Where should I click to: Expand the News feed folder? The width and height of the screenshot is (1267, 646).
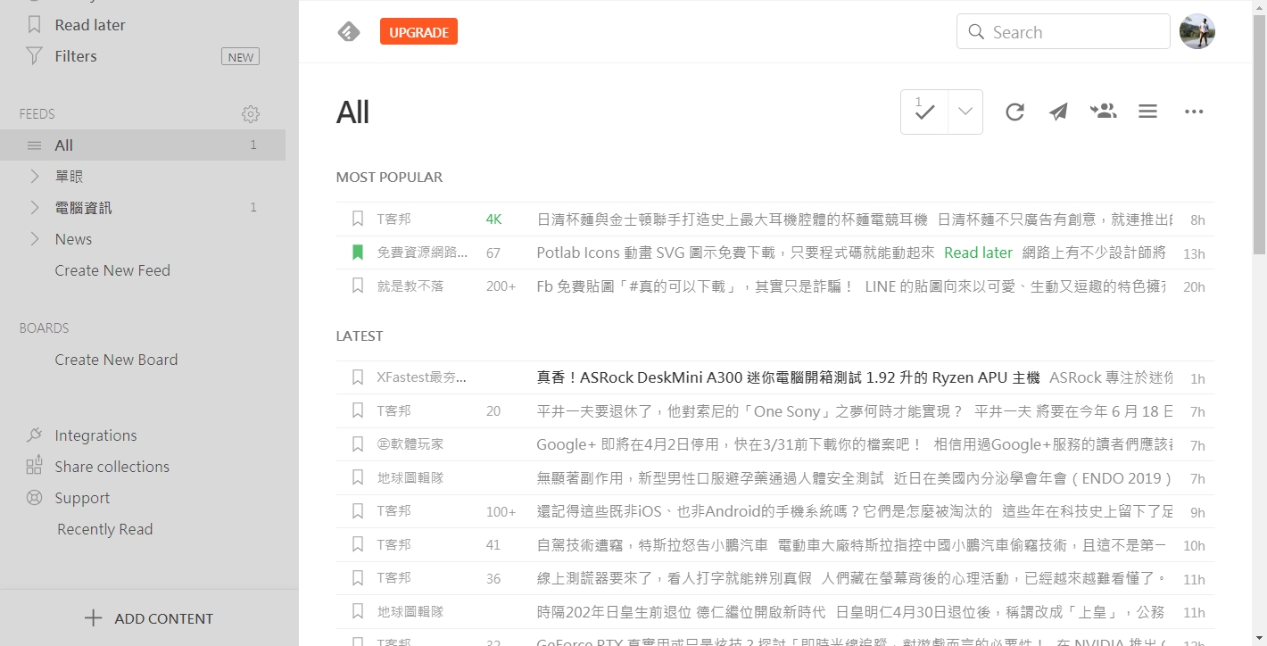click(35, 238)
